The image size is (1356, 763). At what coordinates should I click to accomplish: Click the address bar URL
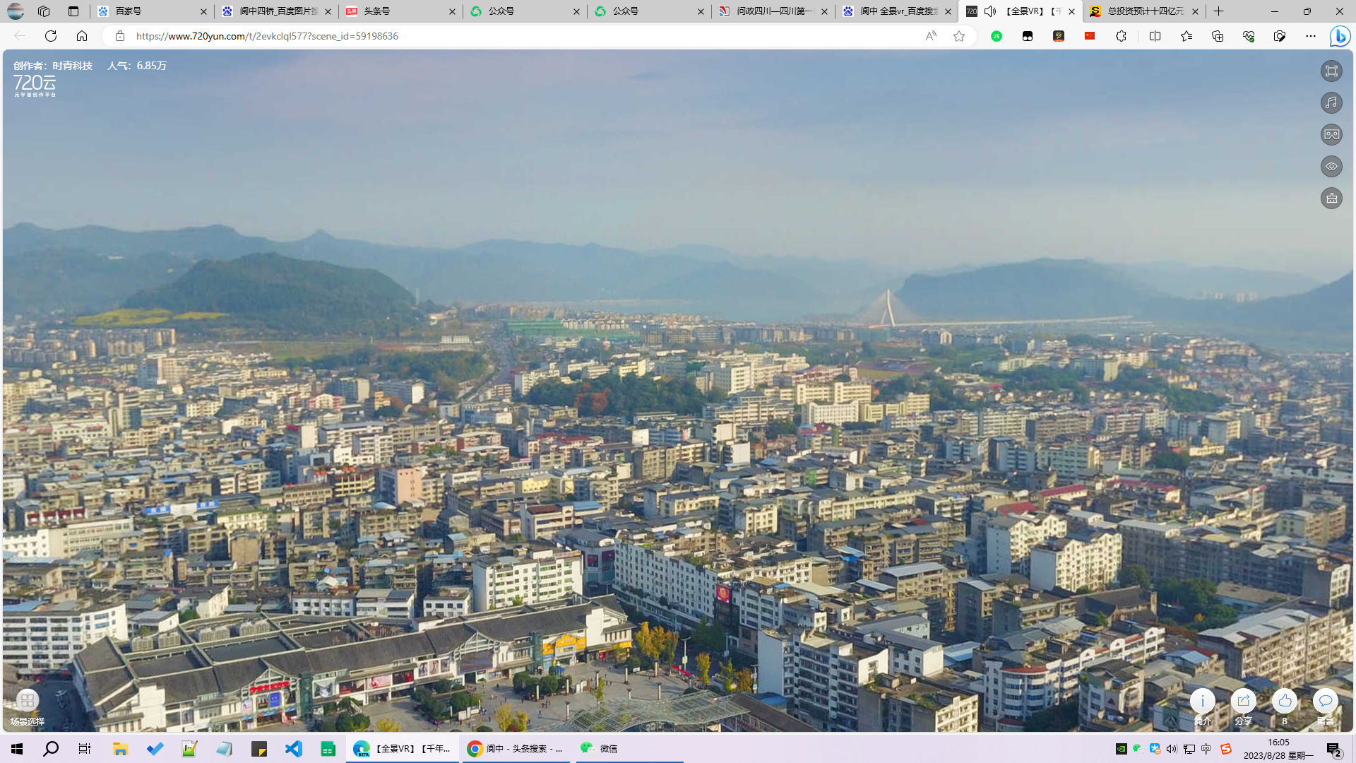click(x=267, y=36)
